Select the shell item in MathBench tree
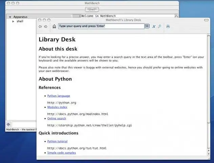This screenshot has height=163, width=214. (20, 21)
